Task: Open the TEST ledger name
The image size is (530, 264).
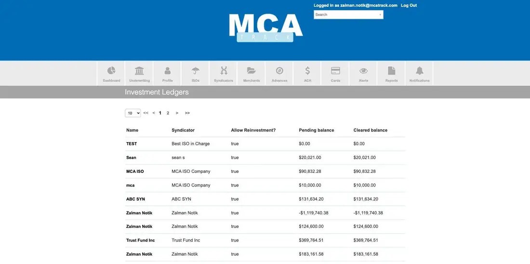Action: (x=132, y=144)
